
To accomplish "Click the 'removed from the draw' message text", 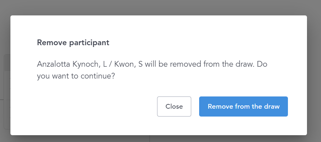I will click(x=212, y=64).
